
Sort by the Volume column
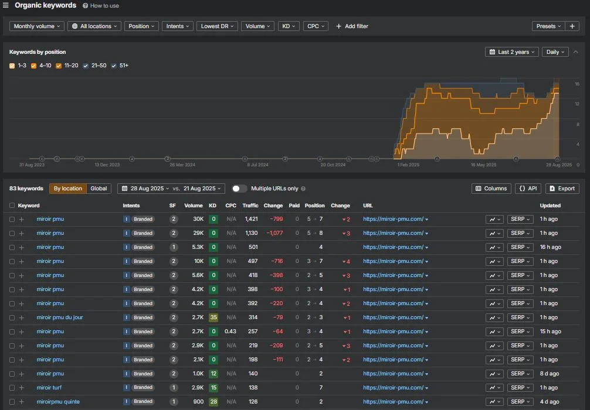(x=194, y=206)
